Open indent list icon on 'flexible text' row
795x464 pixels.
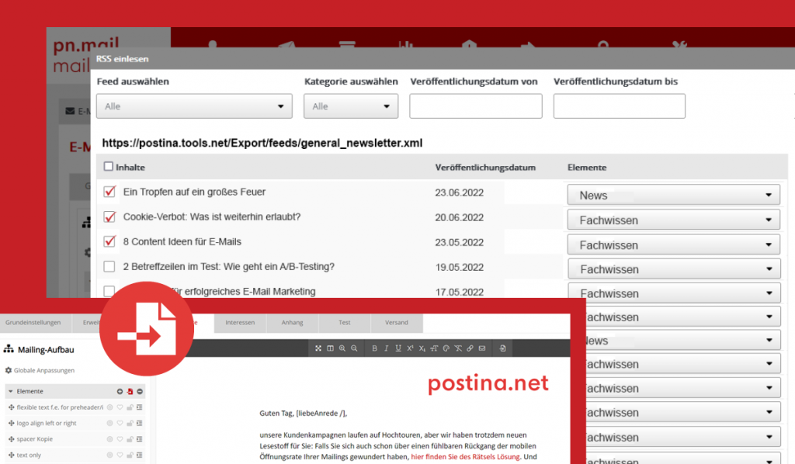coord(140,407)
